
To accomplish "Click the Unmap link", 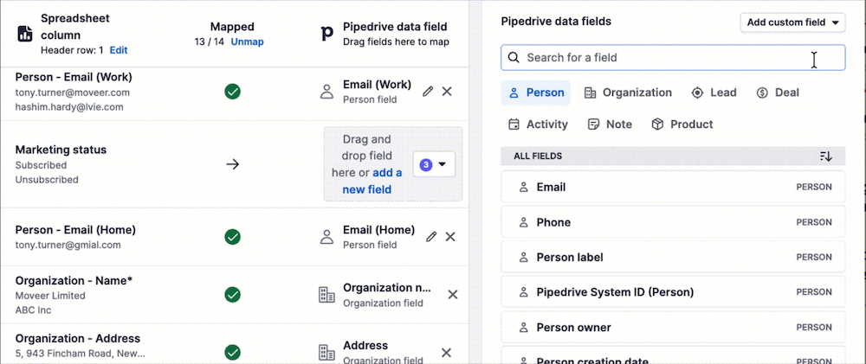I will pos(247,42).
